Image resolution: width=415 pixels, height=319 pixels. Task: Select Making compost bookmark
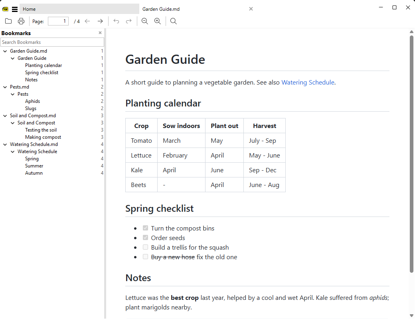click(43, 137)
